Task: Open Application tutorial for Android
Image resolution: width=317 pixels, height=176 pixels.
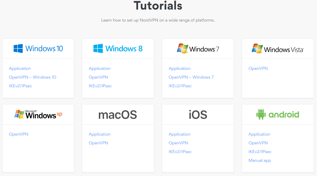Action: coord(259,134)
